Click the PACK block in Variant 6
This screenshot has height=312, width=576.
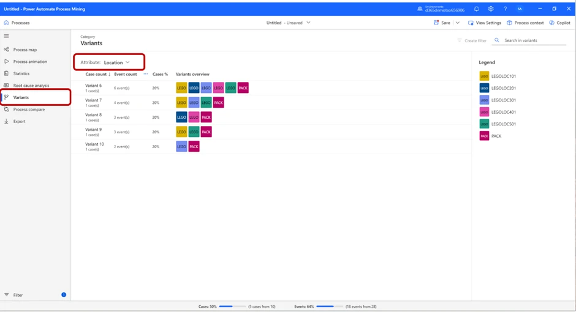tap(243, 88)
